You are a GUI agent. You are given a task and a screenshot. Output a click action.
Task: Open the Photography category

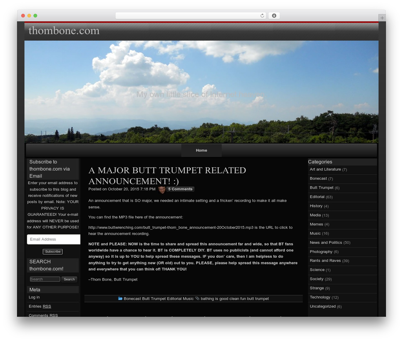[x=321, y=251]
